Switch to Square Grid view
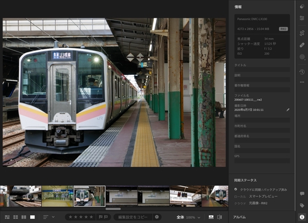 [x=15, y=217]
